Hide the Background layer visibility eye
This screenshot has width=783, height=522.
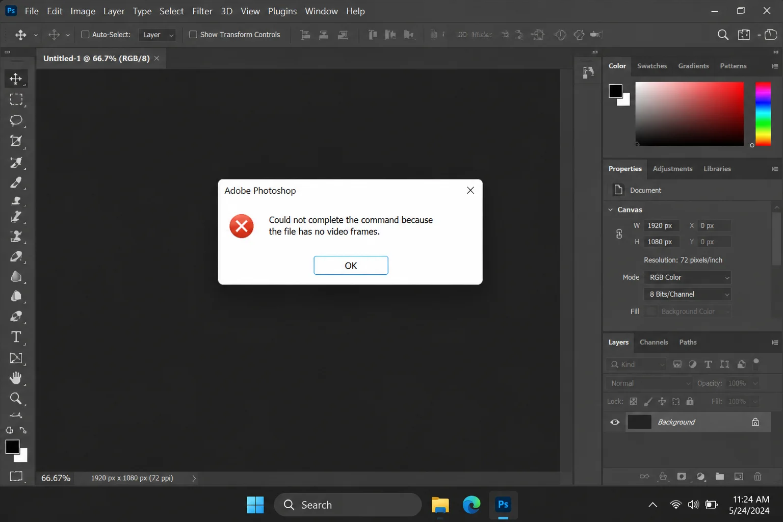615,422
